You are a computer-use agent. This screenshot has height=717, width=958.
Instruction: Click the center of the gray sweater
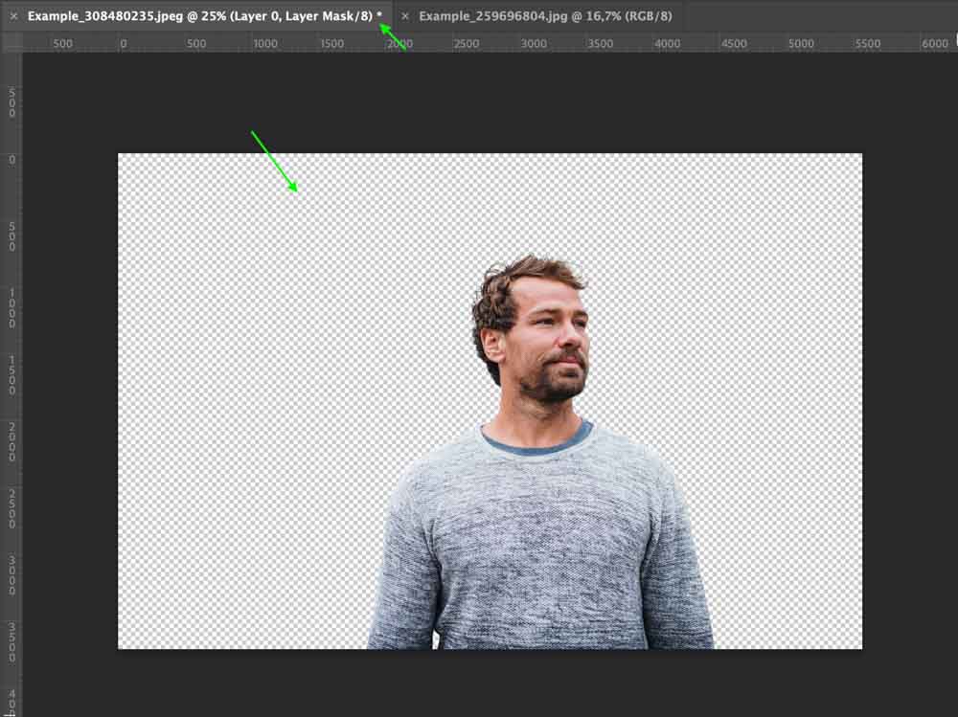(x=541, y=546)
